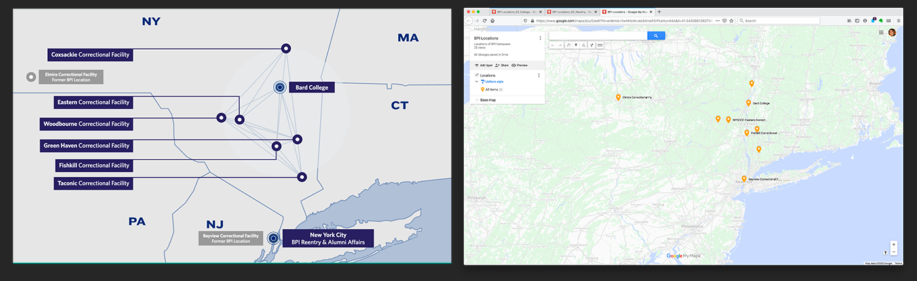Collapse the Uniform style group chevron
The width and height of the screenshot is (917, 281).
476,81
